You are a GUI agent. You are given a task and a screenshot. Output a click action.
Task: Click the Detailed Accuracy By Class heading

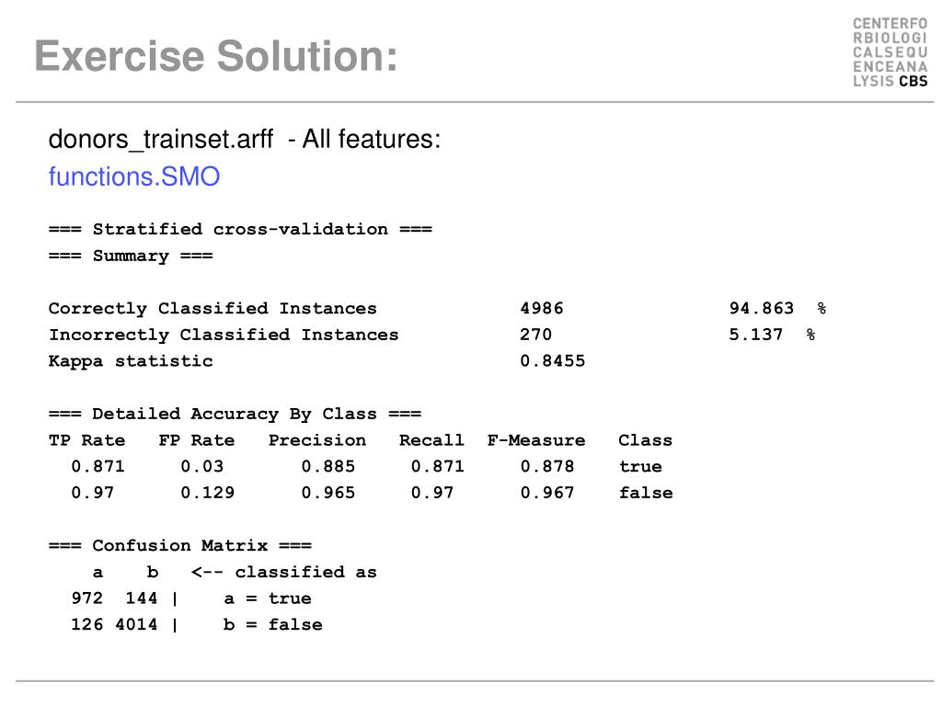pos(235,414)
